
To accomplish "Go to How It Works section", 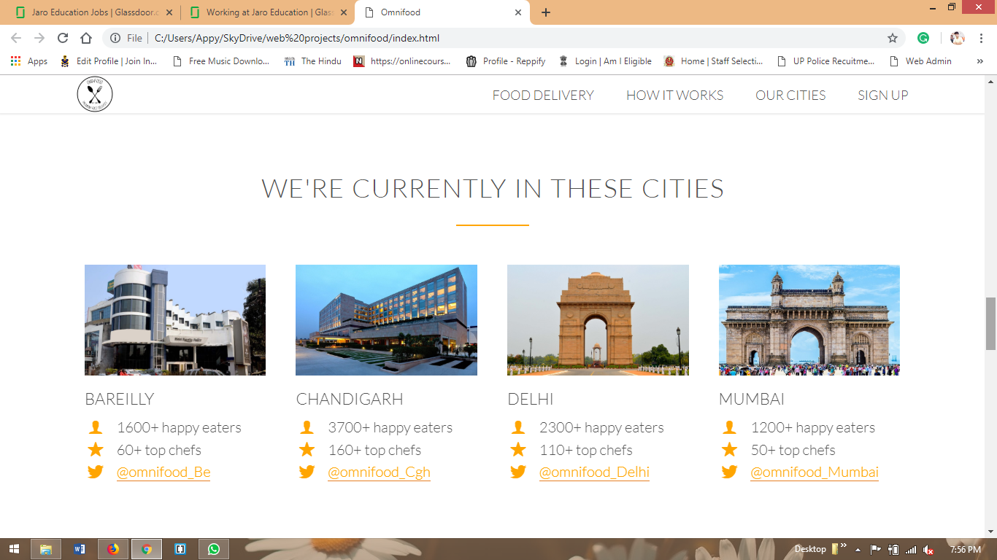I will pos(675,96).
